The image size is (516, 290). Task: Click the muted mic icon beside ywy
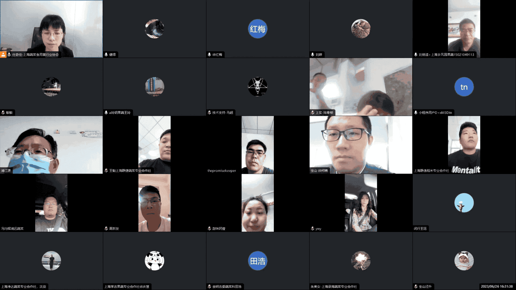313,229
